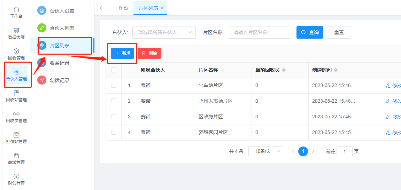Click the 片区列表 location pin icon
This screenshot has width=401, height=190.
[x=42, y=46]
